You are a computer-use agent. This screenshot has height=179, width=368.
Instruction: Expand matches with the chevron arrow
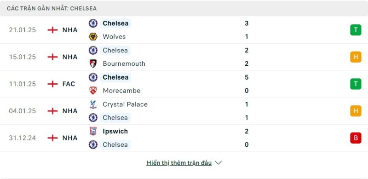(x=218, y=163)
